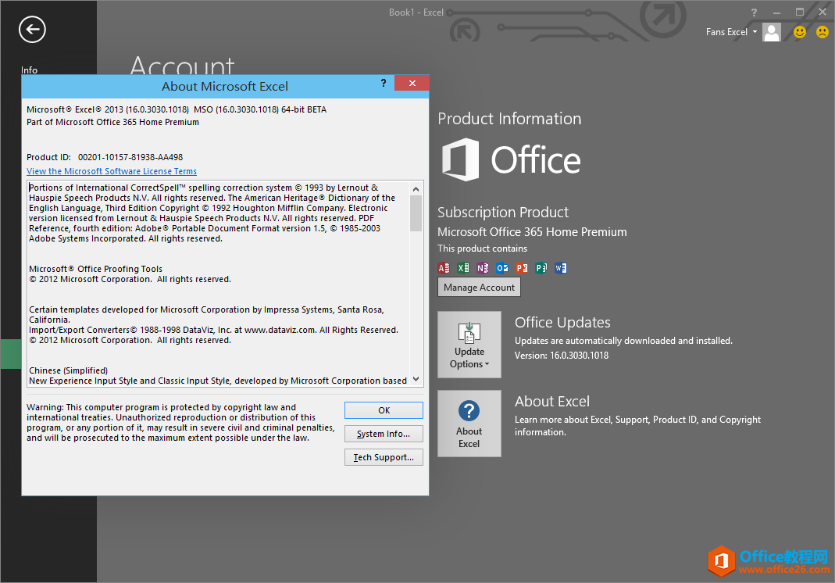Click the Office logo under Product Information
Viewport: 835px width, 583px height.
pyautogui.click(x=511, y=160)
